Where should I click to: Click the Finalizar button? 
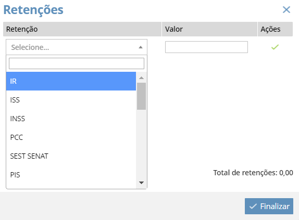pyautogui.click(x=269, y=206)
